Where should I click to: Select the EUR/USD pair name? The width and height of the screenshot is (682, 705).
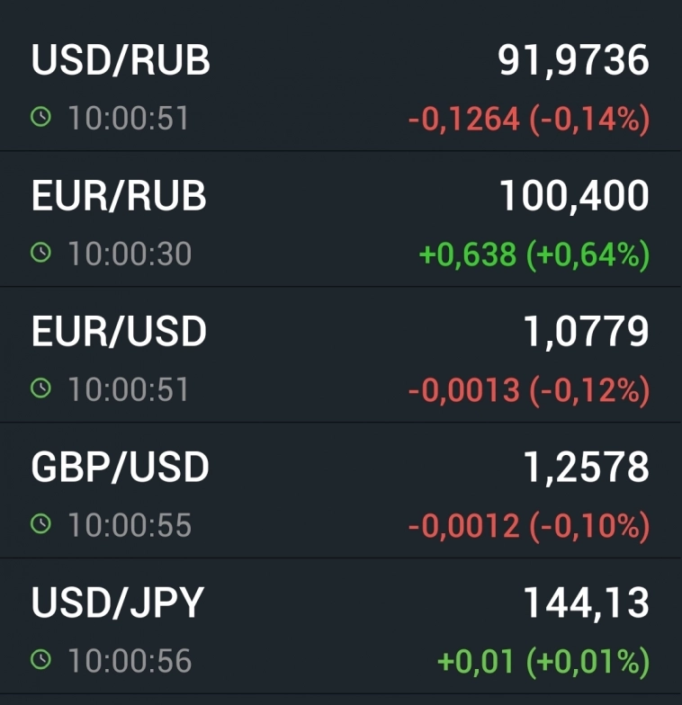click(119, 331)
